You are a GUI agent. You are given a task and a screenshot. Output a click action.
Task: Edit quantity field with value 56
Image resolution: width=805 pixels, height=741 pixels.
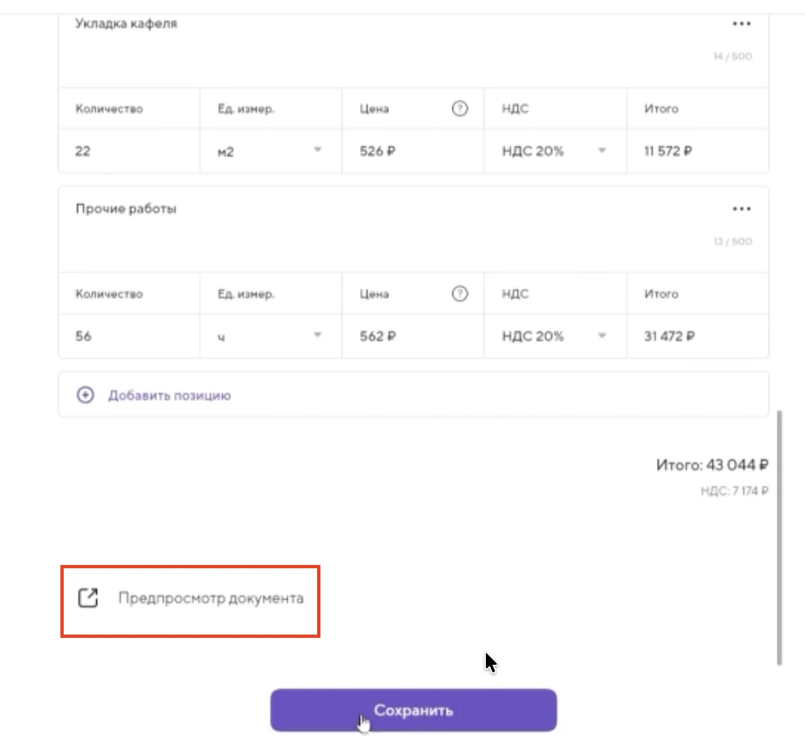pyautogui.click(x=129, y=336)
